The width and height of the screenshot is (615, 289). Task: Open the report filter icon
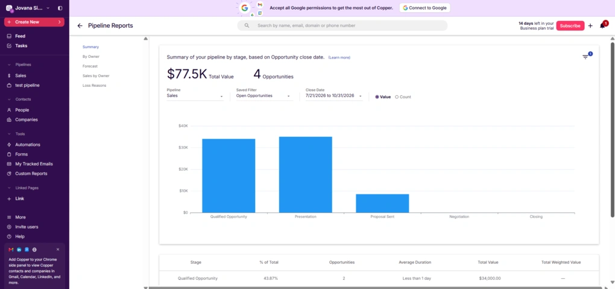(585, 57)
